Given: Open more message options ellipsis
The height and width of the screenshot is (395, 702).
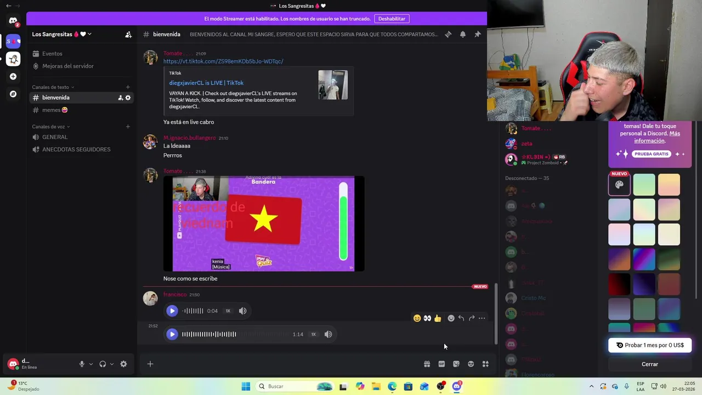Looking at the screenshot, I should (x=482, y=318).
